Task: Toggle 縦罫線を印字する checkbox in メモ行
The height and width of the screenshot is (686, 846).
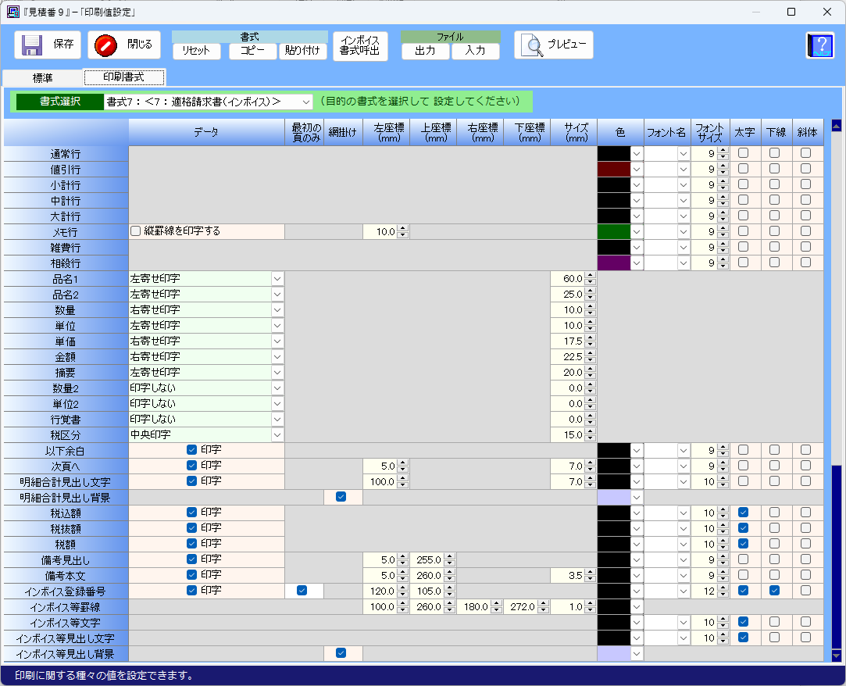Action: tap(135, 231)
